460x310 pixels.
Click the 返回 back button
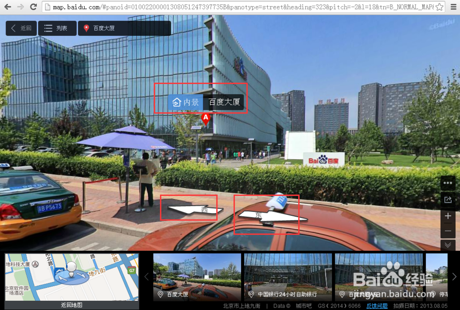[x=21, y=28]
